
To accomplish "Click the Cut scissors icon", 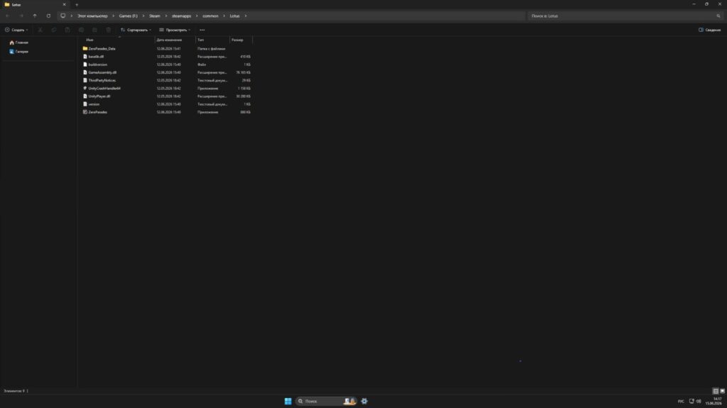I will [40, 30].
